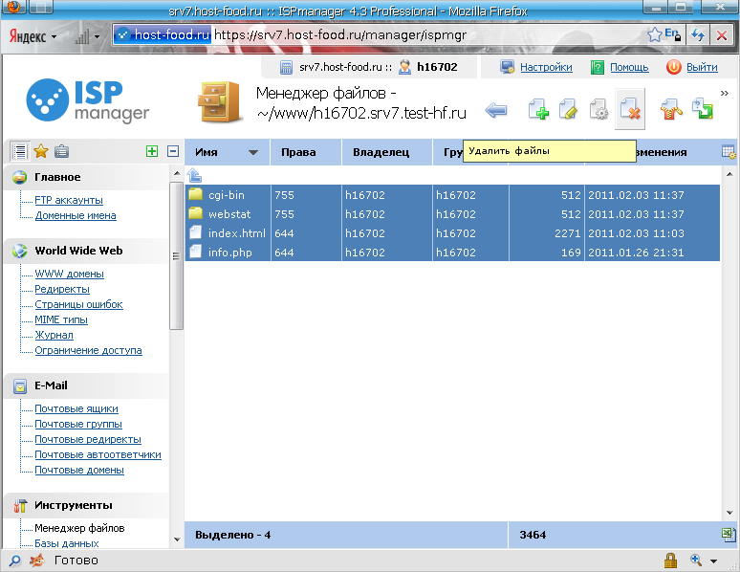Screen dimensions: 740x572
Task: Open the Настройки settings link
Action: tap(546, 67)
